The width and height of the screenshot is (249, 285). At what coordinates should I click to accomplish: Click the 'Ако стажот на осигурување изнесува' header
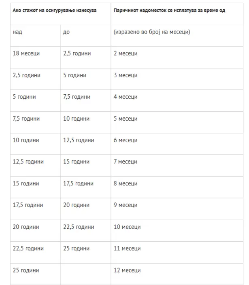(x=60, y=14)
